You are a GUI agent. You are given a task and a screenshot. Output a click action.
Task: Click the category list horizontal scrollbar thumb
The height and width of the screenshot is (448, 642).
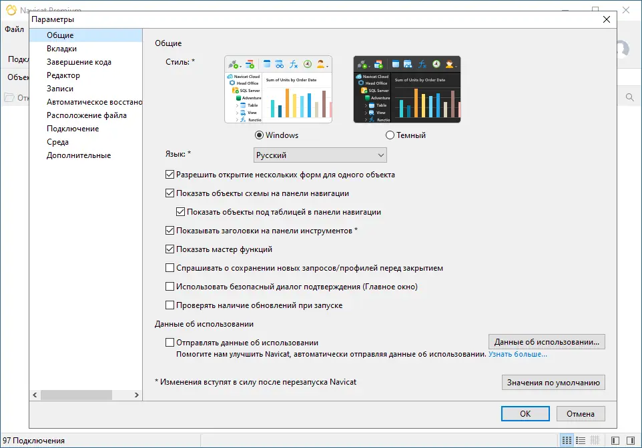[x=76, y=395]
